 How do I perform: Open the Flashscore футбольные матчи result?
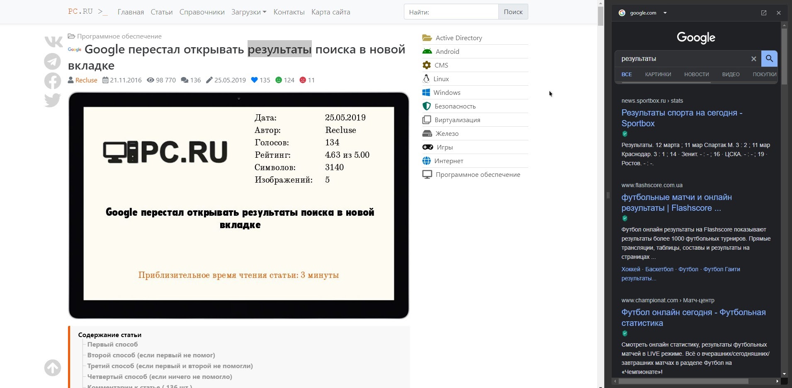coord(676,202)
